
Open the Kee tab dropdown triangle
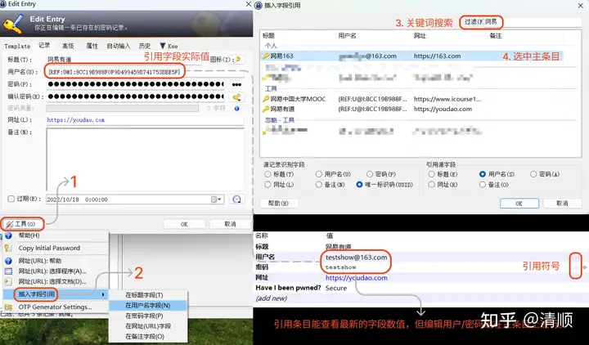coord(163,46)
